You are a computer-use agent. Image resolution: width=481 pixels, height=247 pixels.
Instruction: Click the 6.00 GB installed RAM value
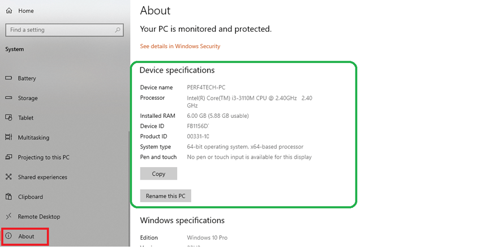(218, 116)
